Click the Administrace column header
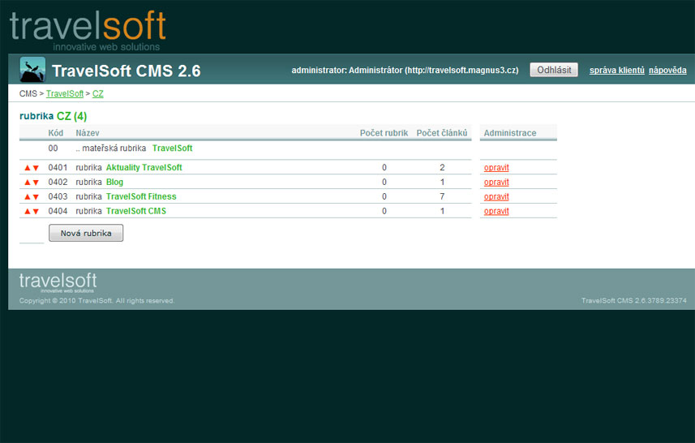This screenshot has width=695, height=443. point(510,133)
